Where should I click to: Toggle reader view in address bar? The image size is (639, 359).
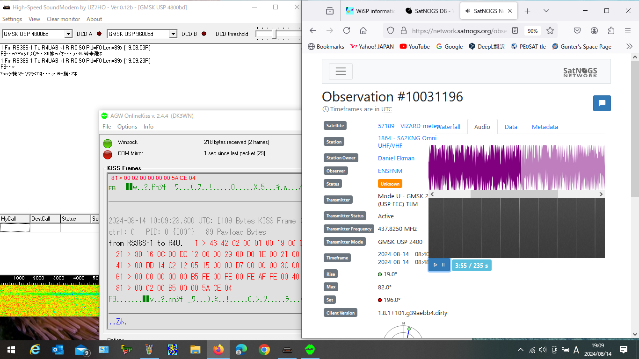(515, 30)
